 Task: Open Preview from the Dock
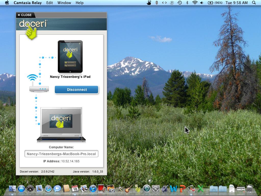[84, 189]
